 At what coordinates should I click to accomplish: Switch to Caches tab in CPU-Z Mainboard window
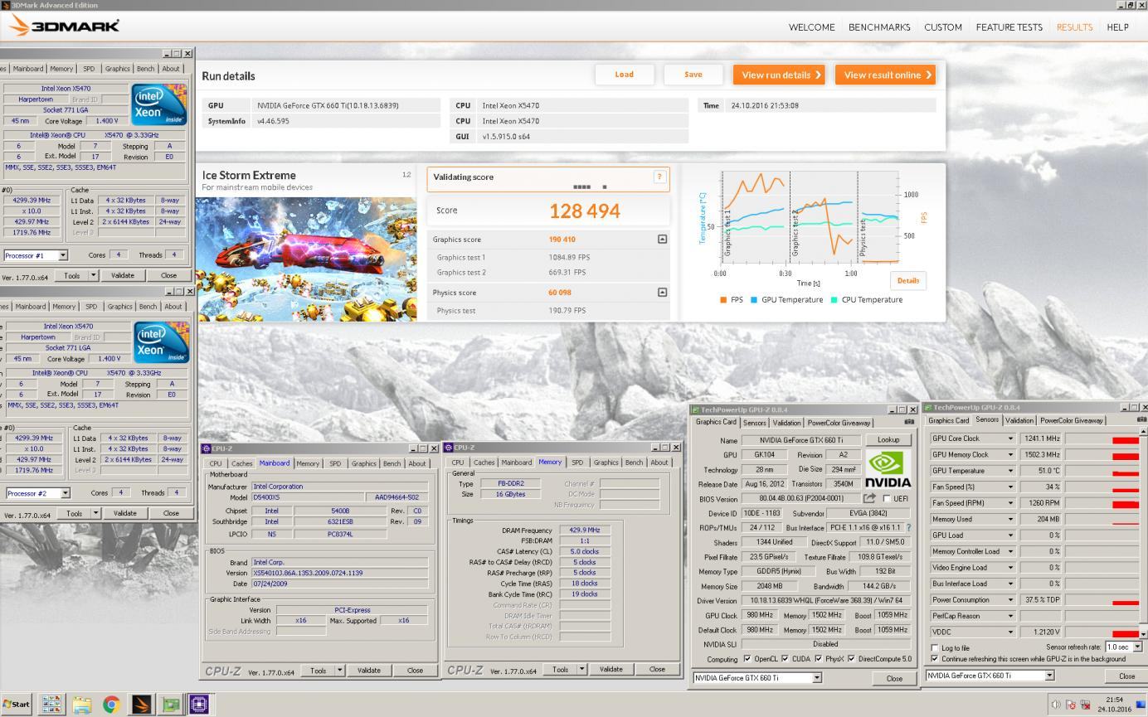(242, 463)
